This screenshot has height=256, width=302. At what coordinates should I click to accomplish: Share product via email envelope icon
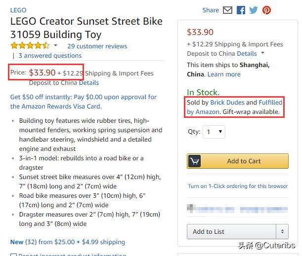click(x=228, y=10)
